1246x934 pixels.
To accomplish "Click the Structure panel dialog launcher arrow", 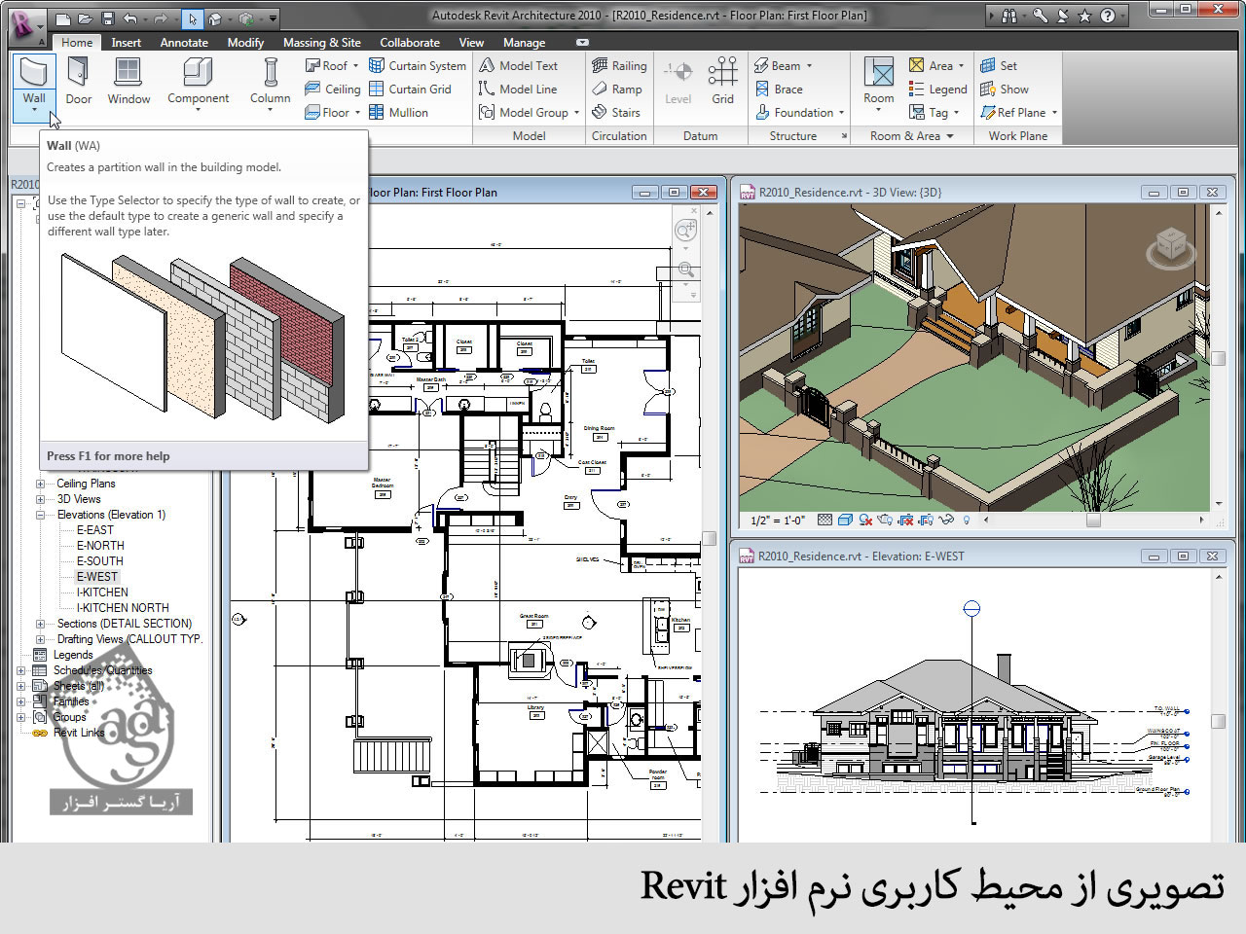I will coord(844,136).
